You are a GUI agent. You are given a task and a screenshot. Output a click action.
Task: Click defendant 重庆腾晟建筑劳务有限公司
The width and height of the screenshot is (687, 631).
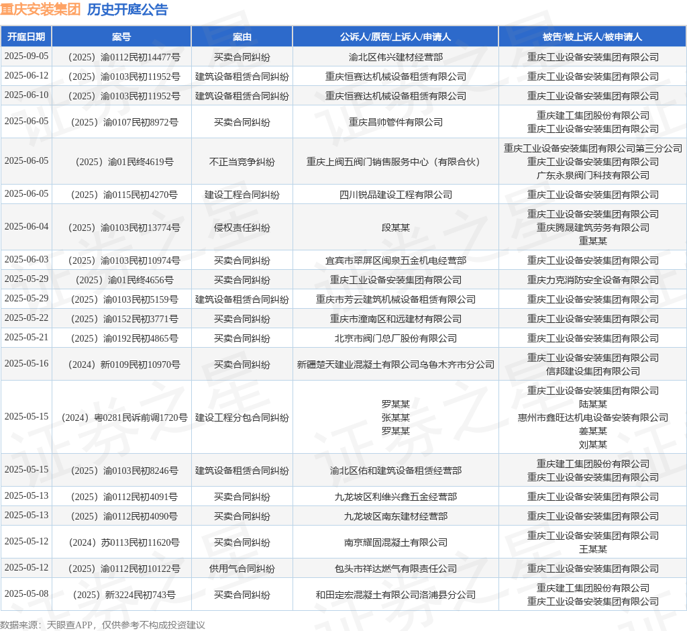tap(593, 227)
